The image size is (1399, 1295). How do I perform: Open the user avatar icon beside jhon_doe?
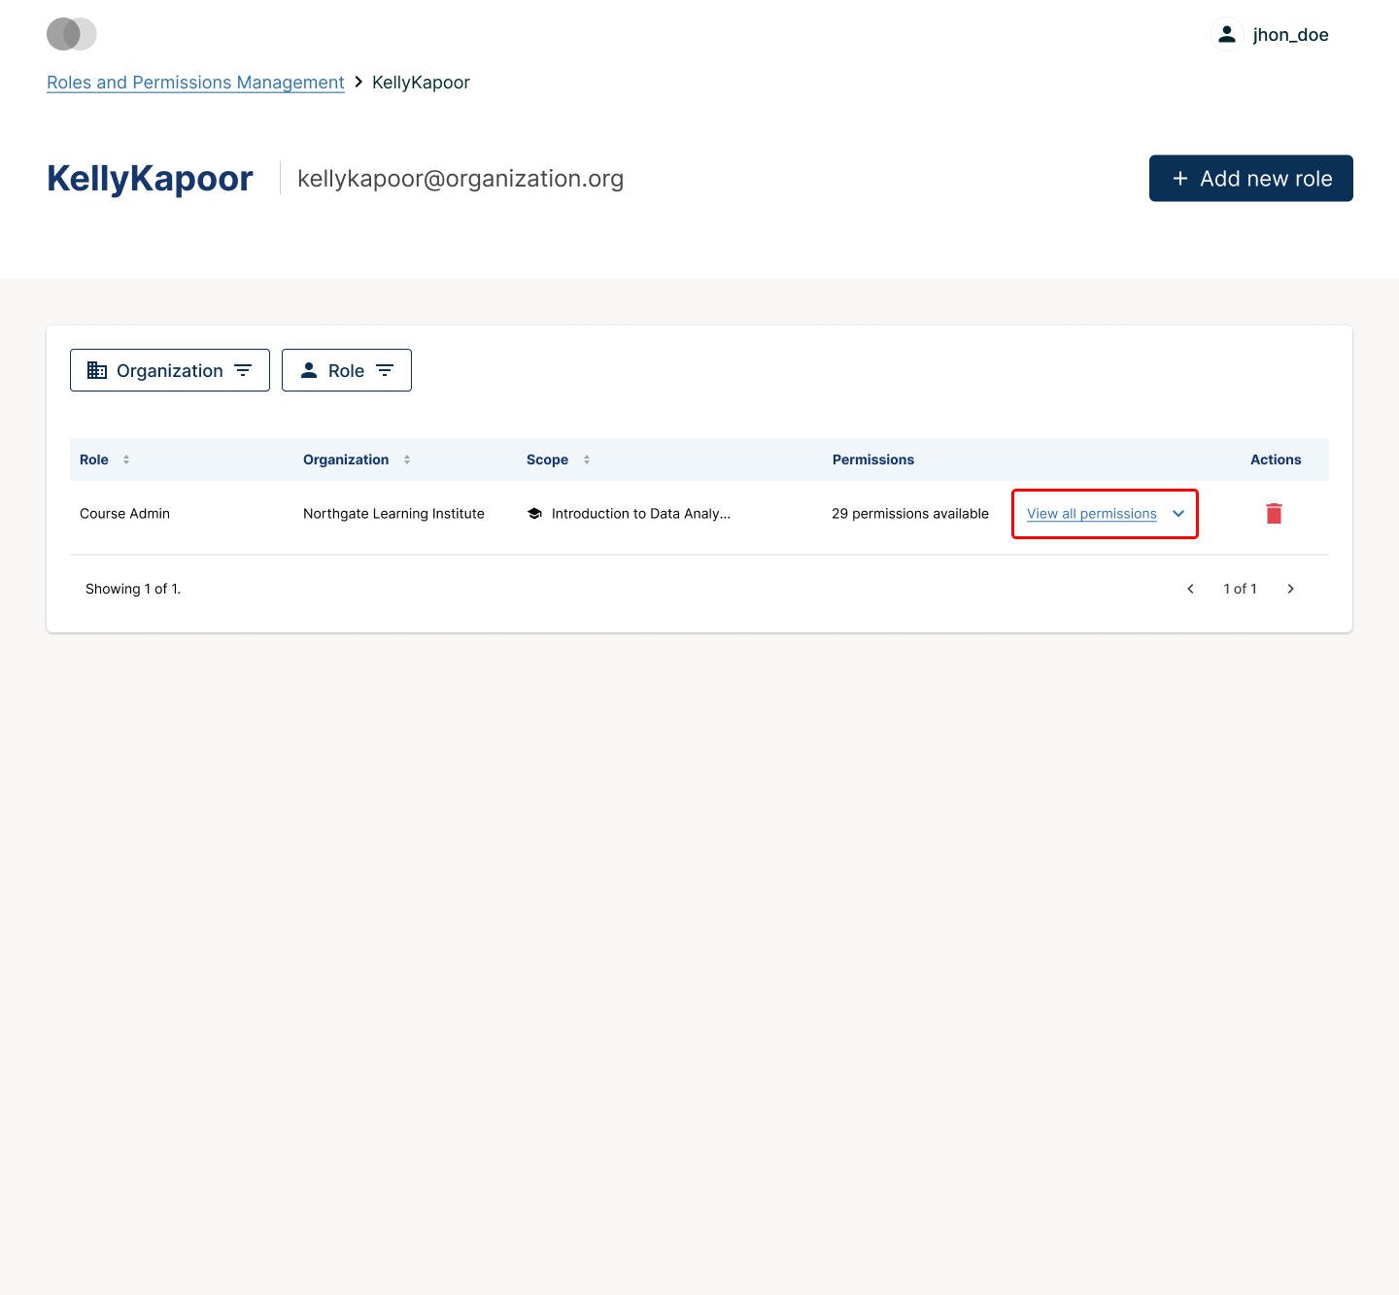tap(1227, 34)
